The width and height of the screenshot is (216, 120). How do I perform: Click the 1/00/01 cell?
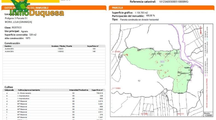[61, 49]
